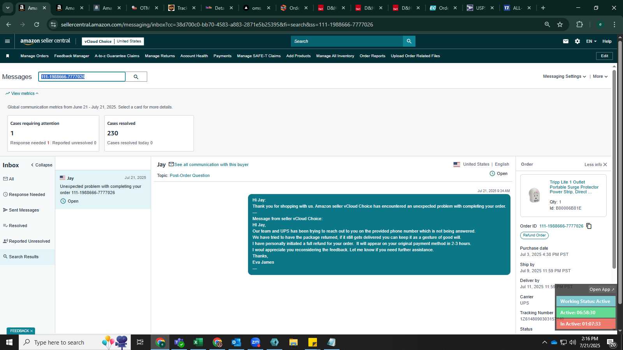This screenshot has width=623, height=350.
Task: Close the FEEDBACK tab with the X
Action: (x=32, y=331)
